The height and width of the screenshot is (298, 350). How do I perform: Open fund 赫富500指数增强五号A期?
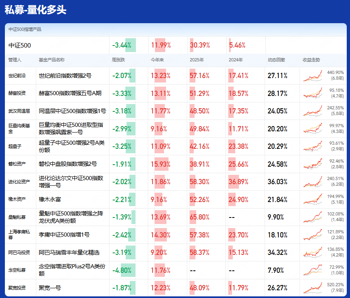(70, 93)
